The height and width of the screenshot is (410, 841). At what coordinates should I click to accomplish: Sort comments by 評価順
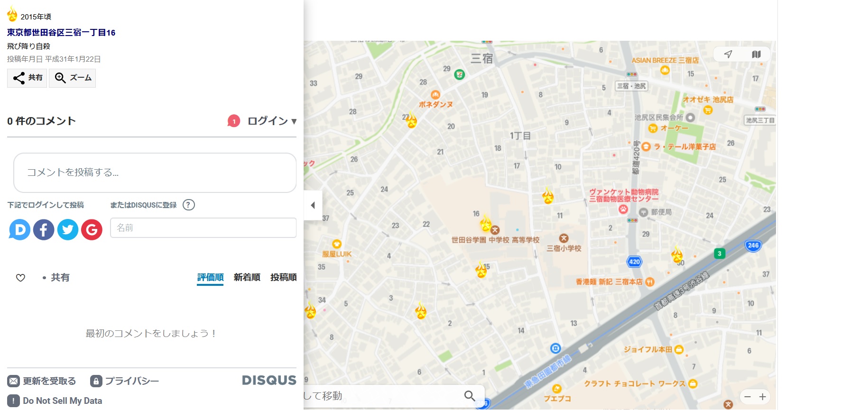click(210, 277)
